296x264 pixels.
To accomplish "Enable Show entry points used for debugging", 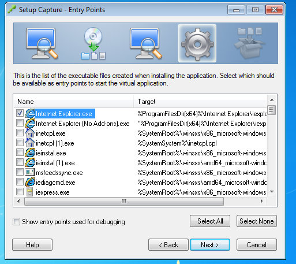I will click(x=16, y=222).
